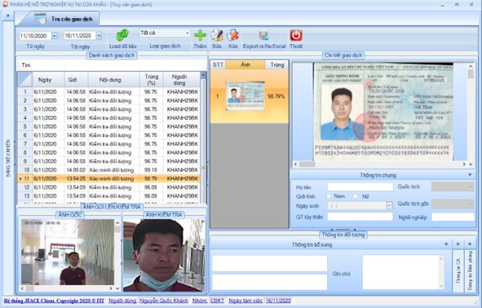Click the GT tùy thân input field
482x308 pixels.
pyautogui.click(x=360, y=217)
